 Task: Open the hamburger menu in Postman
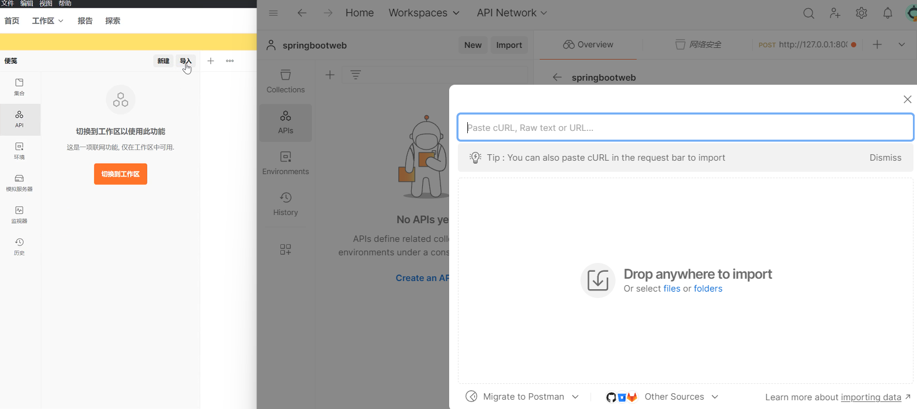point(273,13)
